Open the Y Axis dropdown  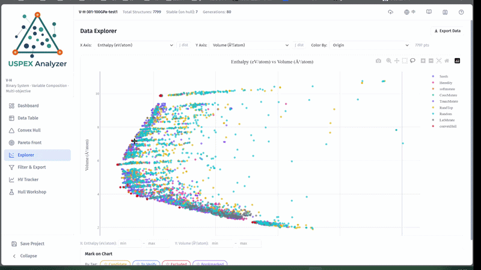click(250, 45)
